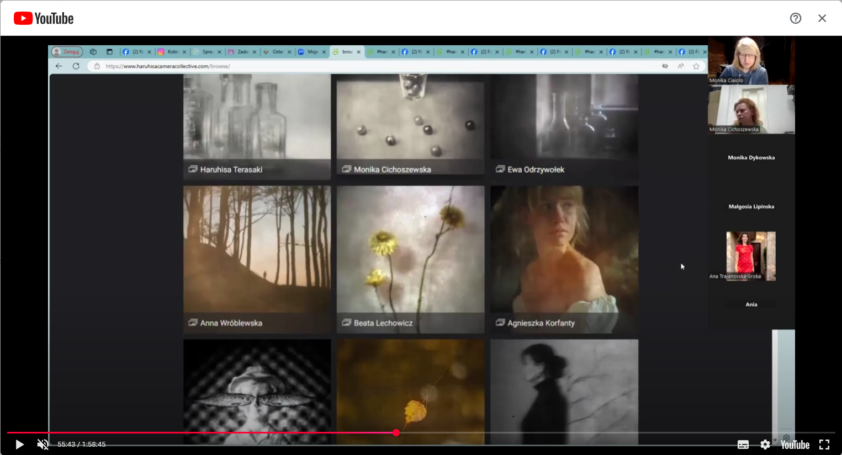Select the Monika Dykowska participant tile
The image size is (842, 455).
751,158
